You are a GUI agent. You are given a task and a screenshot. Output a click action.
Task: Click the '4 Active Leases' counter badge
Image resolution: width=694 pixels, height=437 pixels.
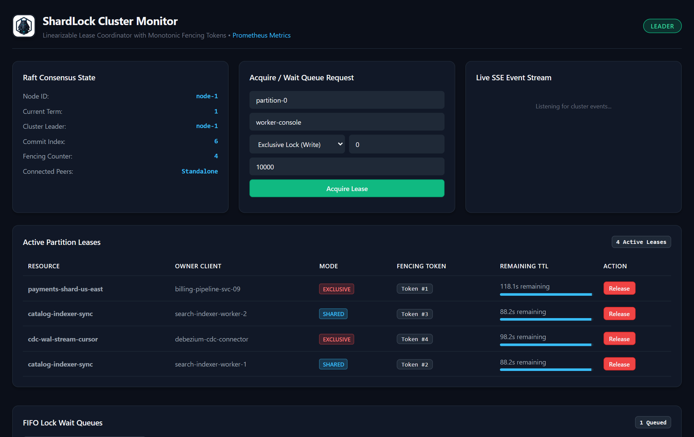641,242
